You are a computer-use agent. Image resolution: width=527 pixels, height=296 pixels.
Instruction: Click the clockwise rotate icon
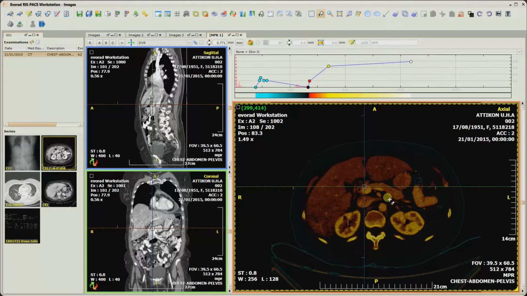click(480, 14)
